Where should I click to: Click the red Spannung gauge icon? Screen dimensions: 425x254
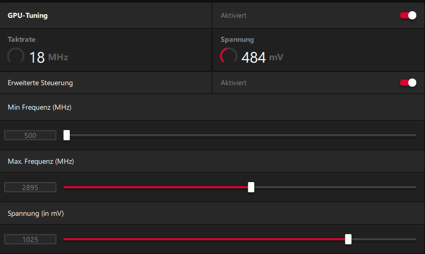[228, 57]
